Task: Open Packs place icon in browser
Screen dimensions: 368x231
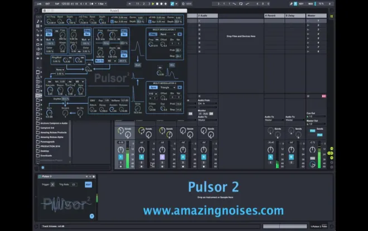Action: (38, 72)
